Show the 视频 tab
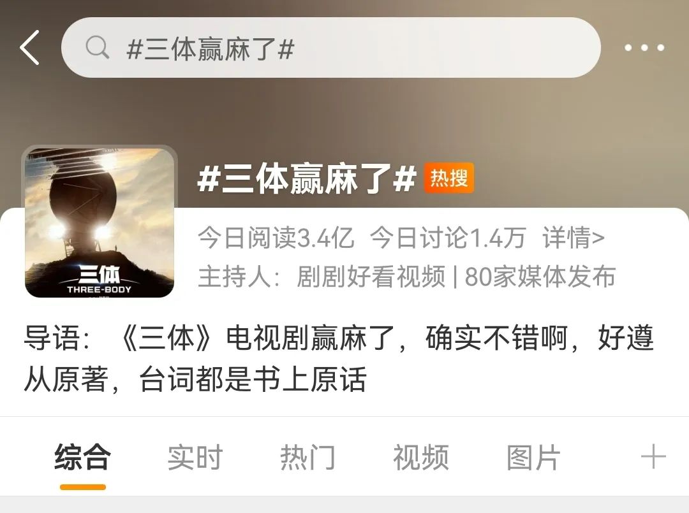689x513 pixels. [421, 457]
